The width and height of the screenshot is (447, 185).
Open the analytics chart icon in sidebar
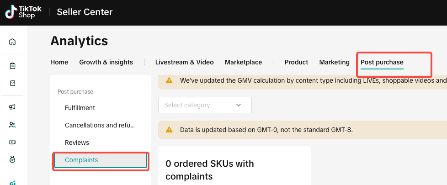tap(13, 182)
